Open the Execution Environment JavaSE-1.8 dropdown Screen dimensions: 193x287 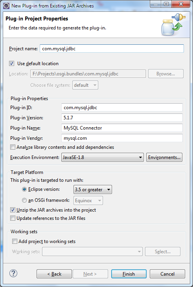(103, 157)
